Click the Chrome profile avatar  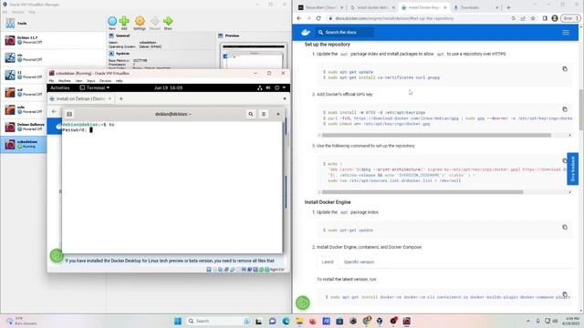pos(555,18)
